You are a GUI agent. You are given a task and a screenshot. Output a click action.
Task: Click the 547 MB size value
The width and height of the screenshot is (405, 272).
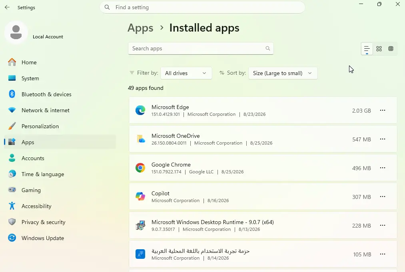(x=361, y=139)
